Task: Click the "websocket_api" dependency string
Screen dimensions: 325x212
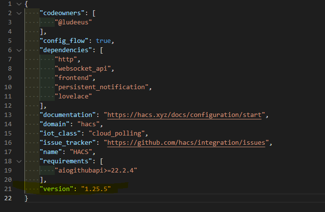Action: point(83,69)
